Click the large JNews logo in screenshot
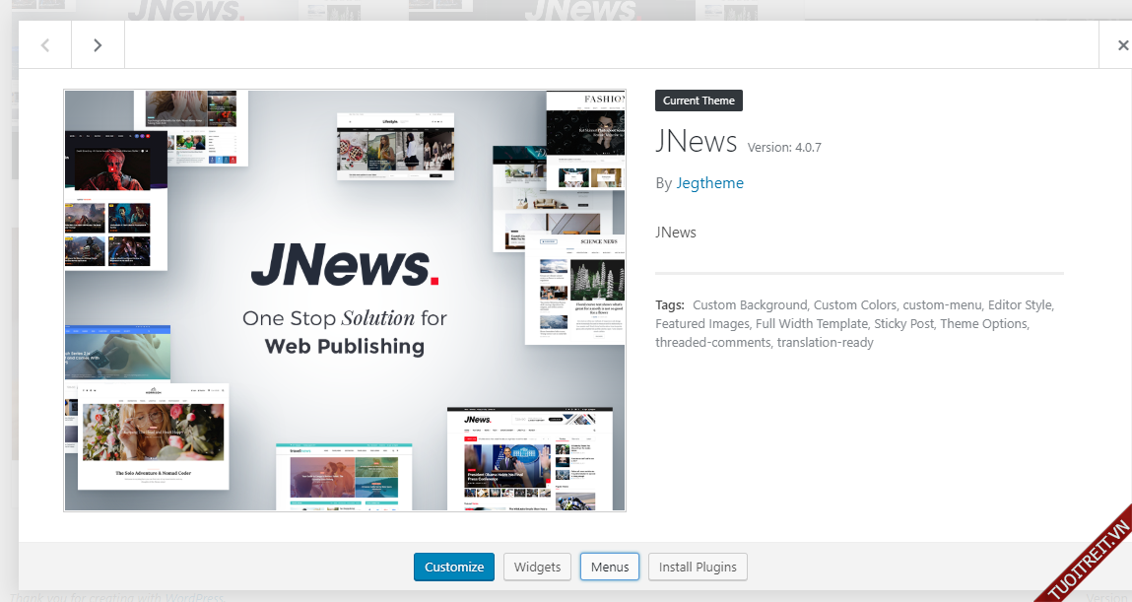This screenshot has height=602, width=1132. point(344,265)
